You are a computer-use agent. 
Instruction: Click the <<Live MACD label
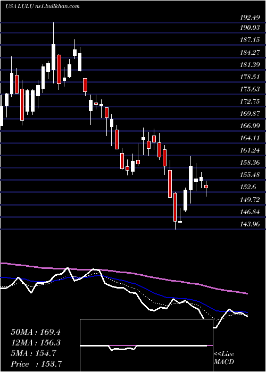[x=224, y=358]
